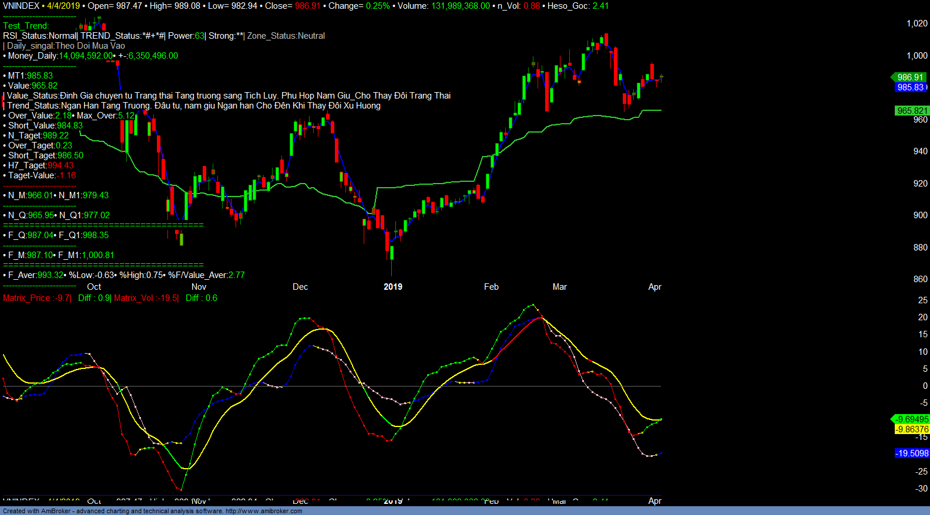The image size is (930, 515).
Task: Select the Oct marker on price chart axis
Action: [94, 287]
